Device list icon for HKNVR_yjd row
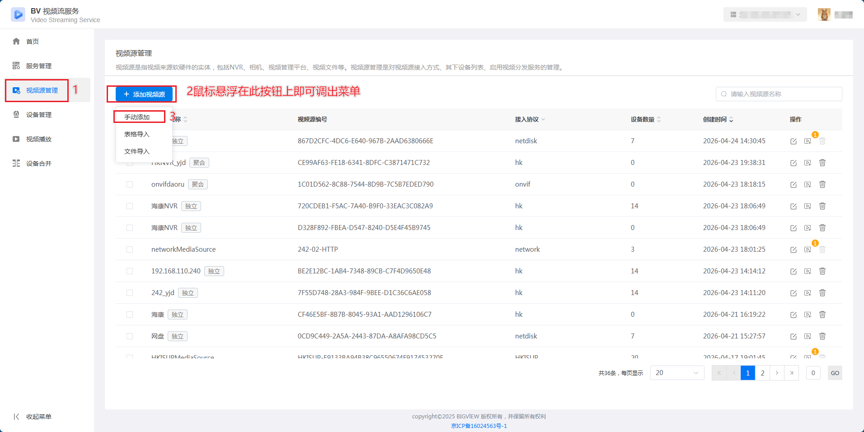 (808, 163)
